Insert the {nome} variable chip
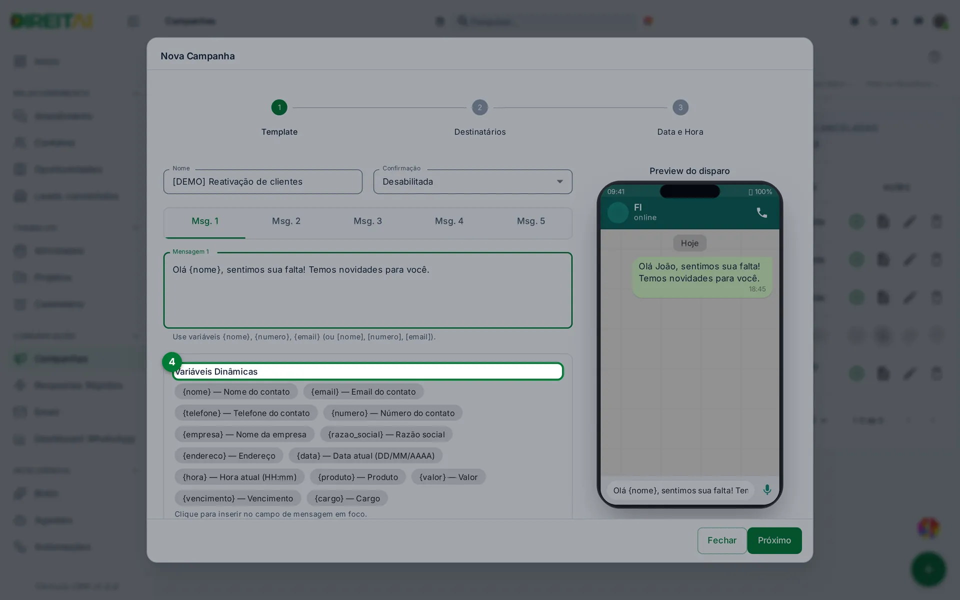Image resolution: width=960 pixels, height=600 pixels. tap(236, 392)
